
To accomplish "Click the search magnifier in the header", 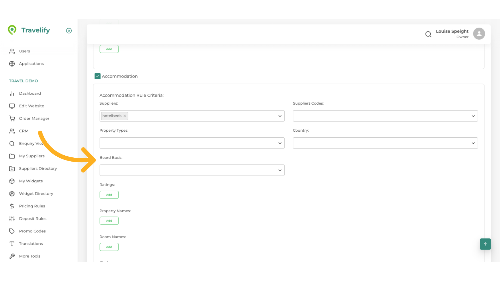I will coord(428,34).
